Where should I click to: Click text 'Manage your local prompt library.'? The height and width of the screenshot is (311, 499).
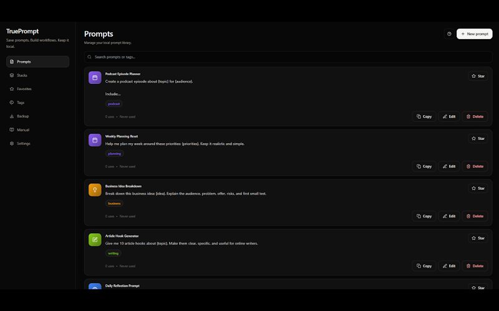click(108, 43)
